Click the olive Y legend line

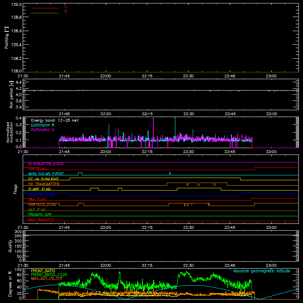click(45, 13)
